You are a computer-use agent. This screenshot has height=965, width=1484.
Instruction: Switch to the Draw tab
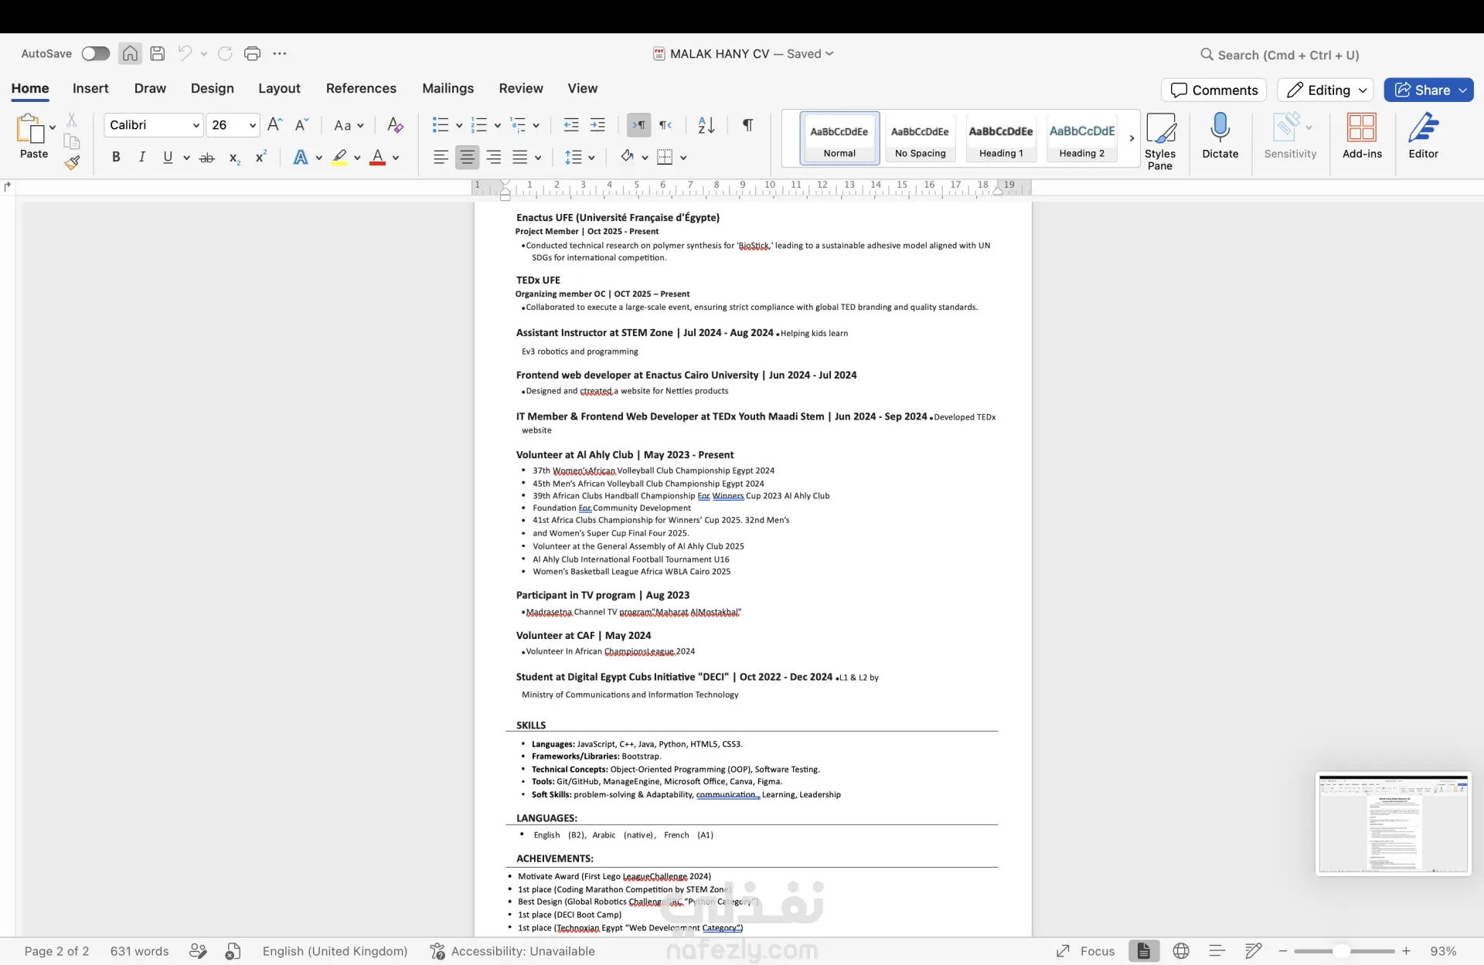(150, 88)
